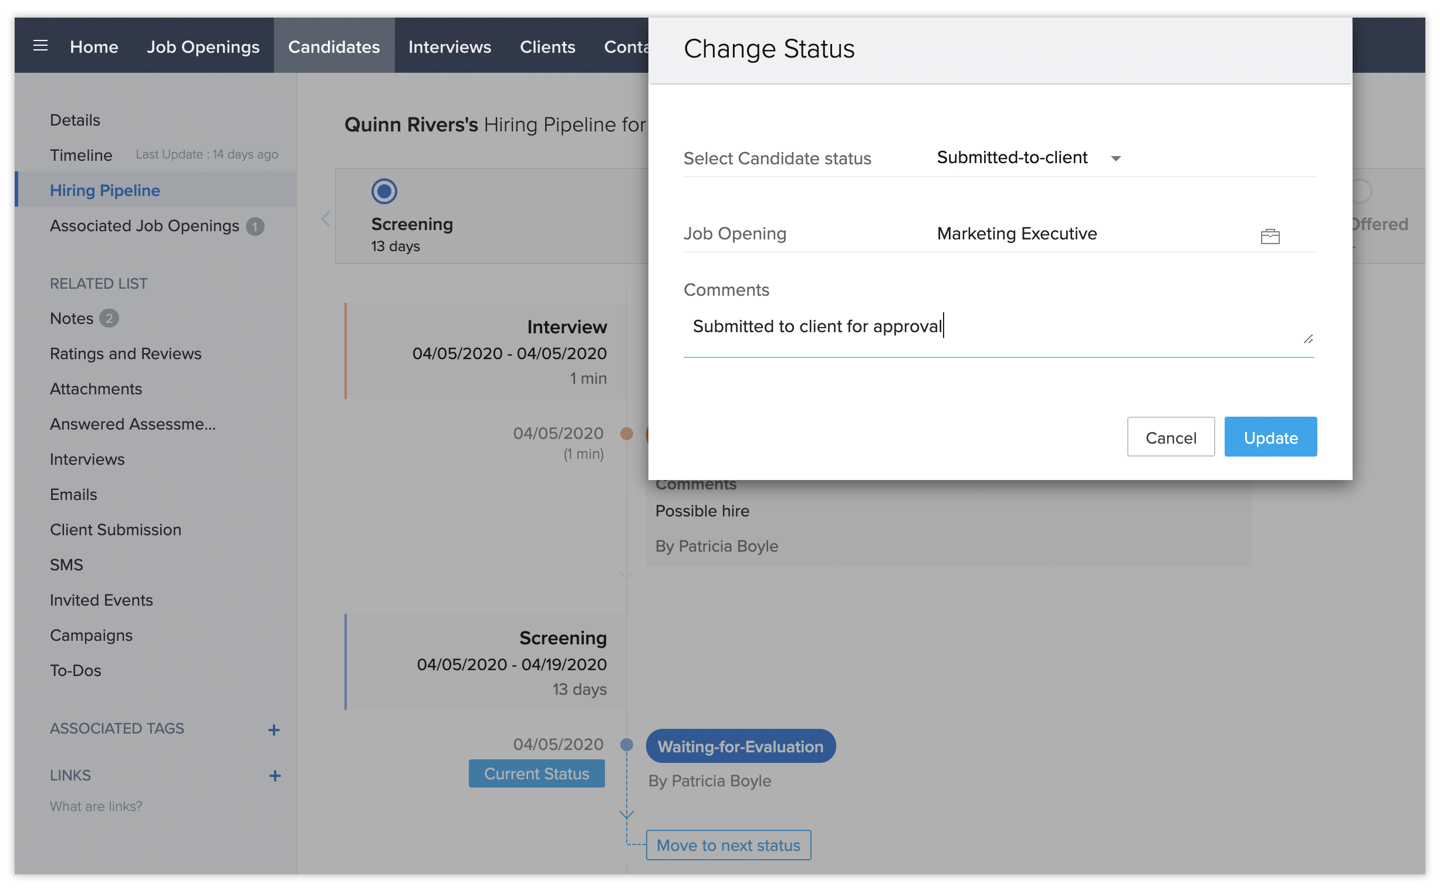The height and width of the screenshot is (892, 1440).
Task: Click the Update button
Action: [x=1270, y=437]
